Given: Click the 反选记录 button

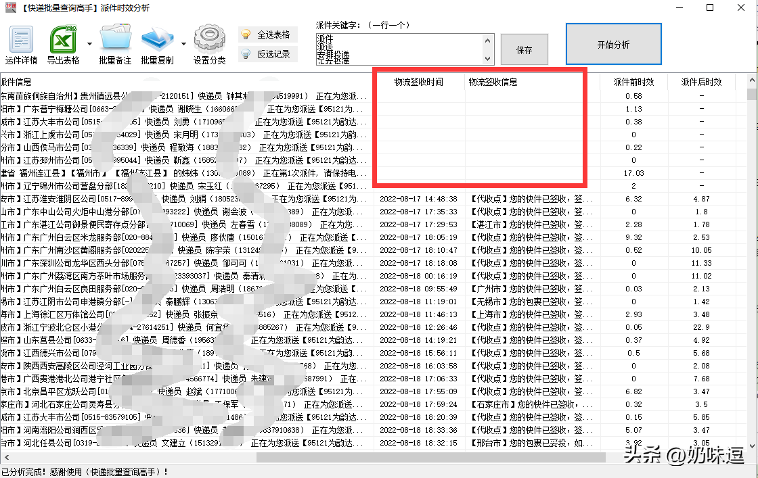Looking at the screenshot, I should 268,54.
